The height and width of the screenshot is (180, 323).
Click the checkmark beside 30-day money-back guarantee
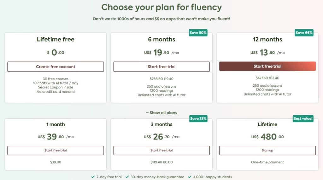(x=127, y=177)
